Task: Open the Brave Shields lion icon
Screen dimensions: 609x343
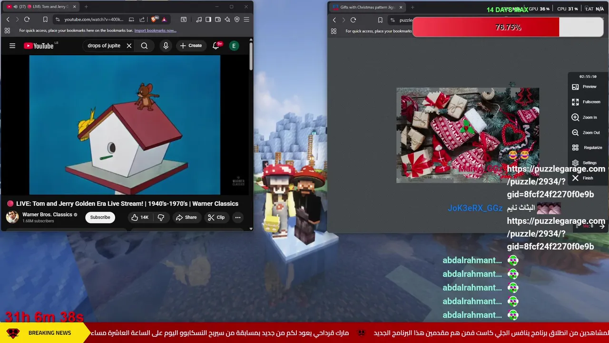Action: pos(154,20)
